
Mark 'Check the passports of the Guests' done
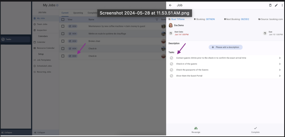click(171, 70)
